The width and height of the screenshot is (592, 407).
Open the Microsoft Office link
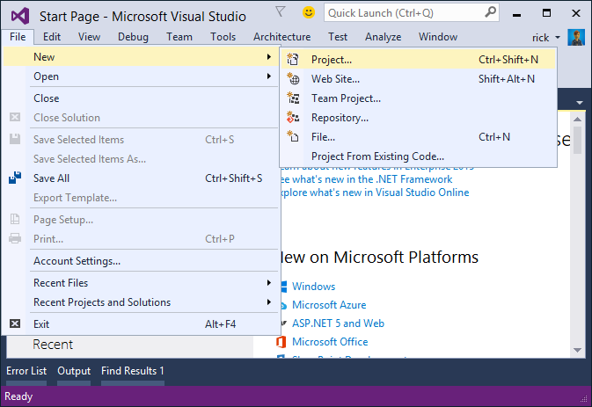(x=330, y=342)
